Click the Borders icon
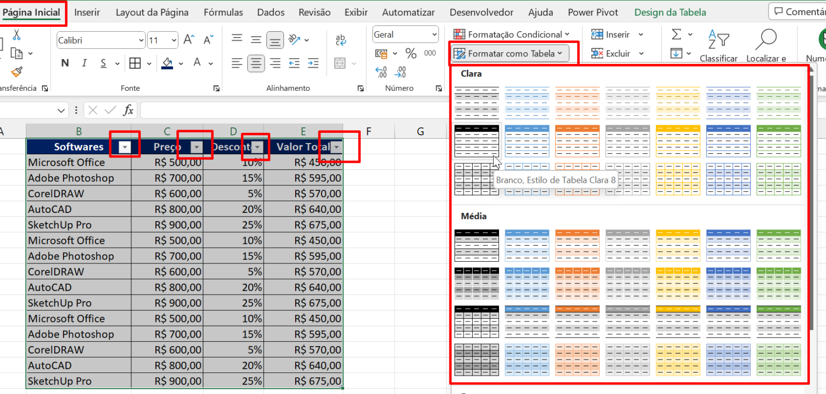 click(x=135, y=63)
